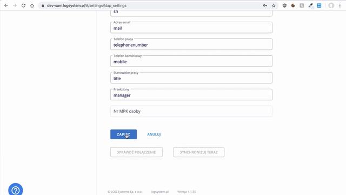The height and width of the screenshot is (195, 346).
Task: Click the browser forward arrow
Action: point(15,5)
